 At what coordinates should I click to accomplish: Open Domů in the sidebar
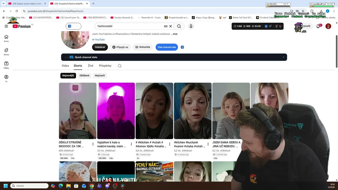coord(6,39)
